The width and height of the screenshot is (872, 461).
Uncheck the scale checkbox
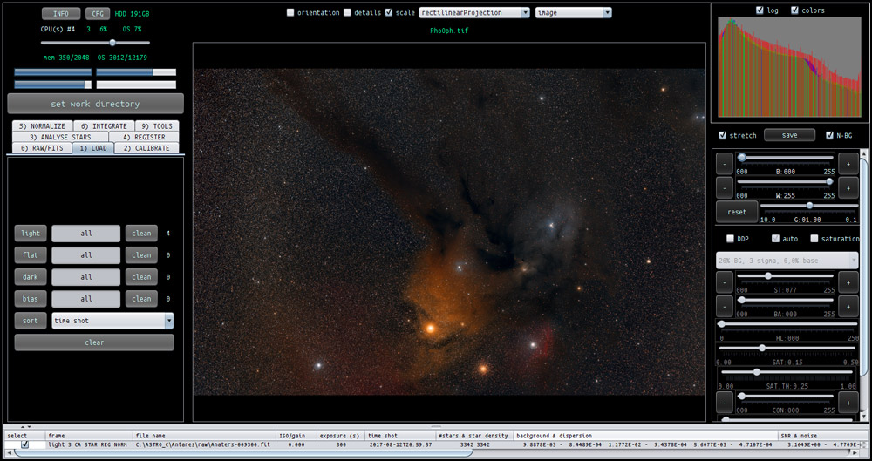[389, 12]
